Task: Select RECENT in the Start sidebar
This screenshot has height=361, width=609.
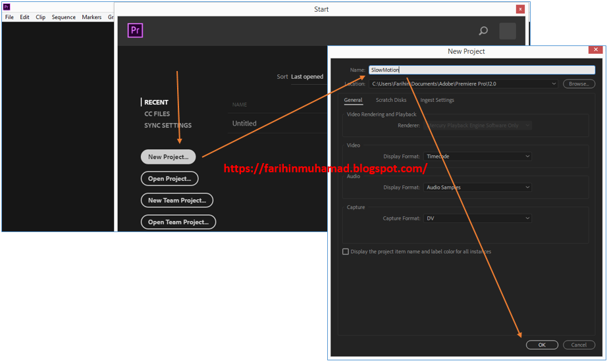Action: coord(156,103)
